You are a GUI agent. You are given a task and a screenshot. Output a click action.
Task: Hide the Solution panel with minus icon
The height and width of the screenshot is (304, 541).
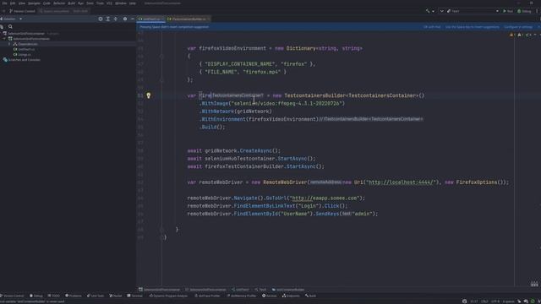133,19
